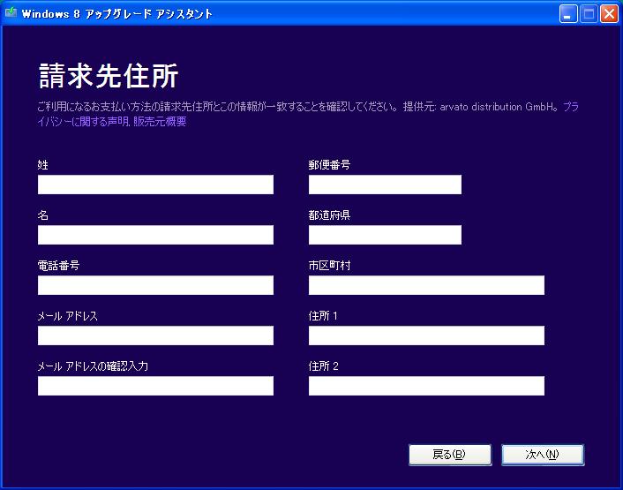Click the 郵便番号 postal code field
623x490 pixels.
[385, 185]
